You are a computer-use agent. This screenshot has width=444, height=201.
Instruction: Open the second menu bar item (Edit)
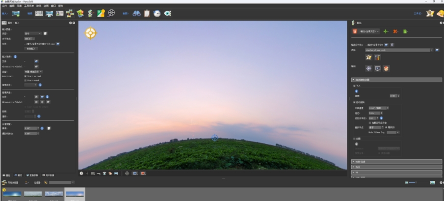coord(12,6)
